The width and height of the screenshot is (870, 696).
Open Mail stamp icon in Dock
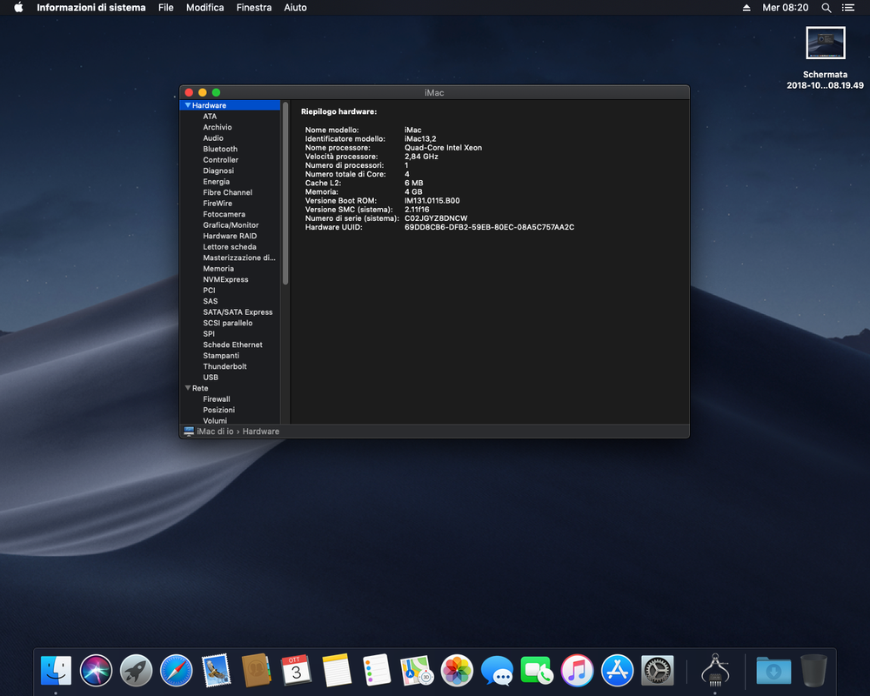[217, 671]
